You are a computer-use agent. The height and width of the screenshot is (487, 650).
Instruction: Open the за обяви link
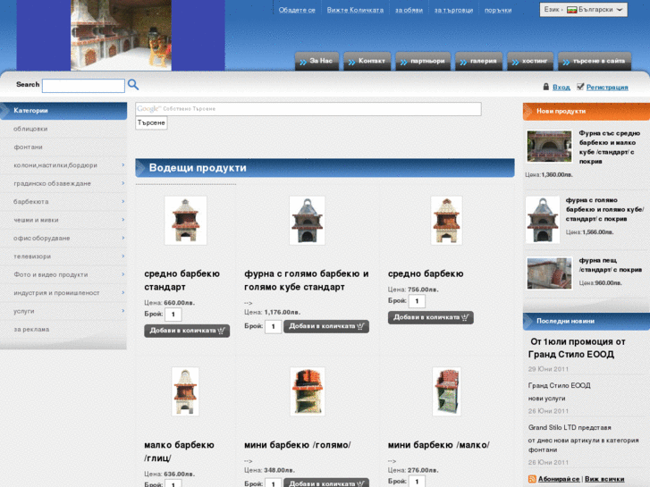(x=409, y=10)
